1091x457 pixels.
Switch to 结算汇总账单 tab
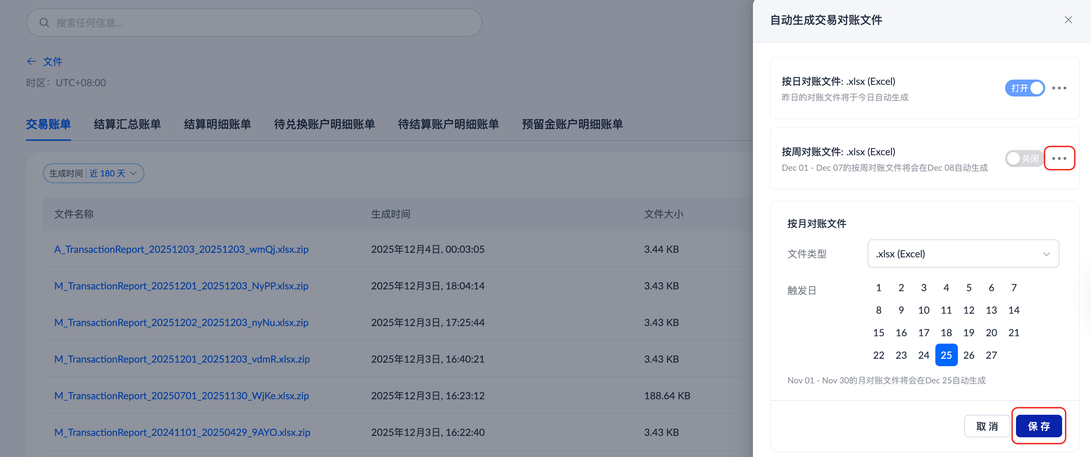click(127, 124)
